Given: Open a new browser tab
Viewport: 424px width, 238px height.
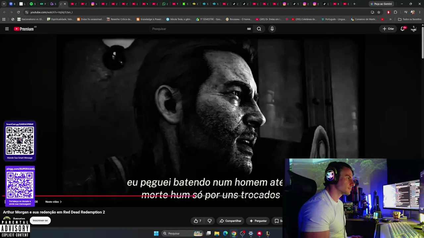Looking at the screenshot, I should [354, 4].
